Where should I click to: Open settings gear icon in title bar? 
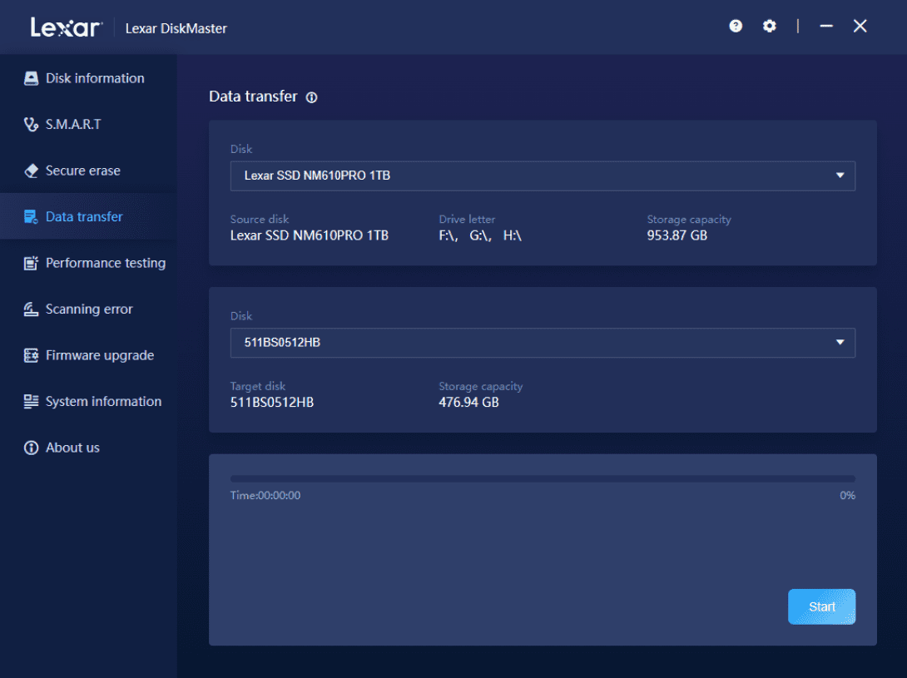coord(770,26)
